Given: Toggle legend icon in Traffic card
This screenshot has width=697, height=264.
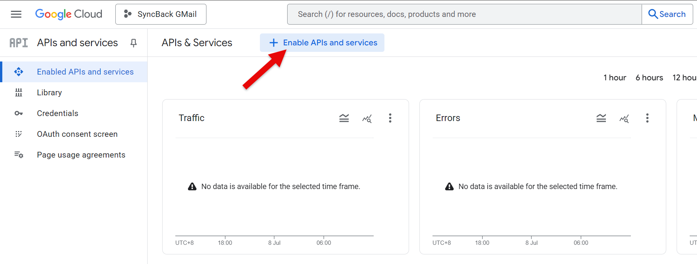Looking at the screenshot, I should [x=344, y=118].
